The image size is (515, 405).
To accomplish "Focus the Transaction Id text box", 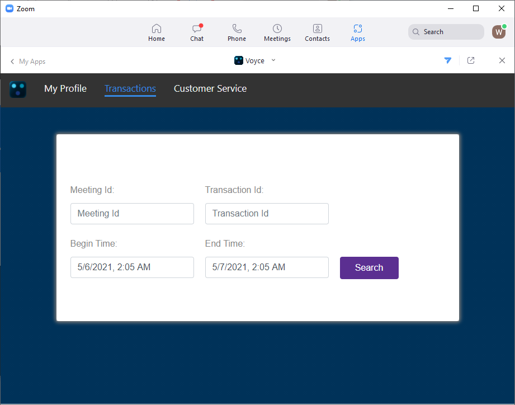I will pos(267,214).
